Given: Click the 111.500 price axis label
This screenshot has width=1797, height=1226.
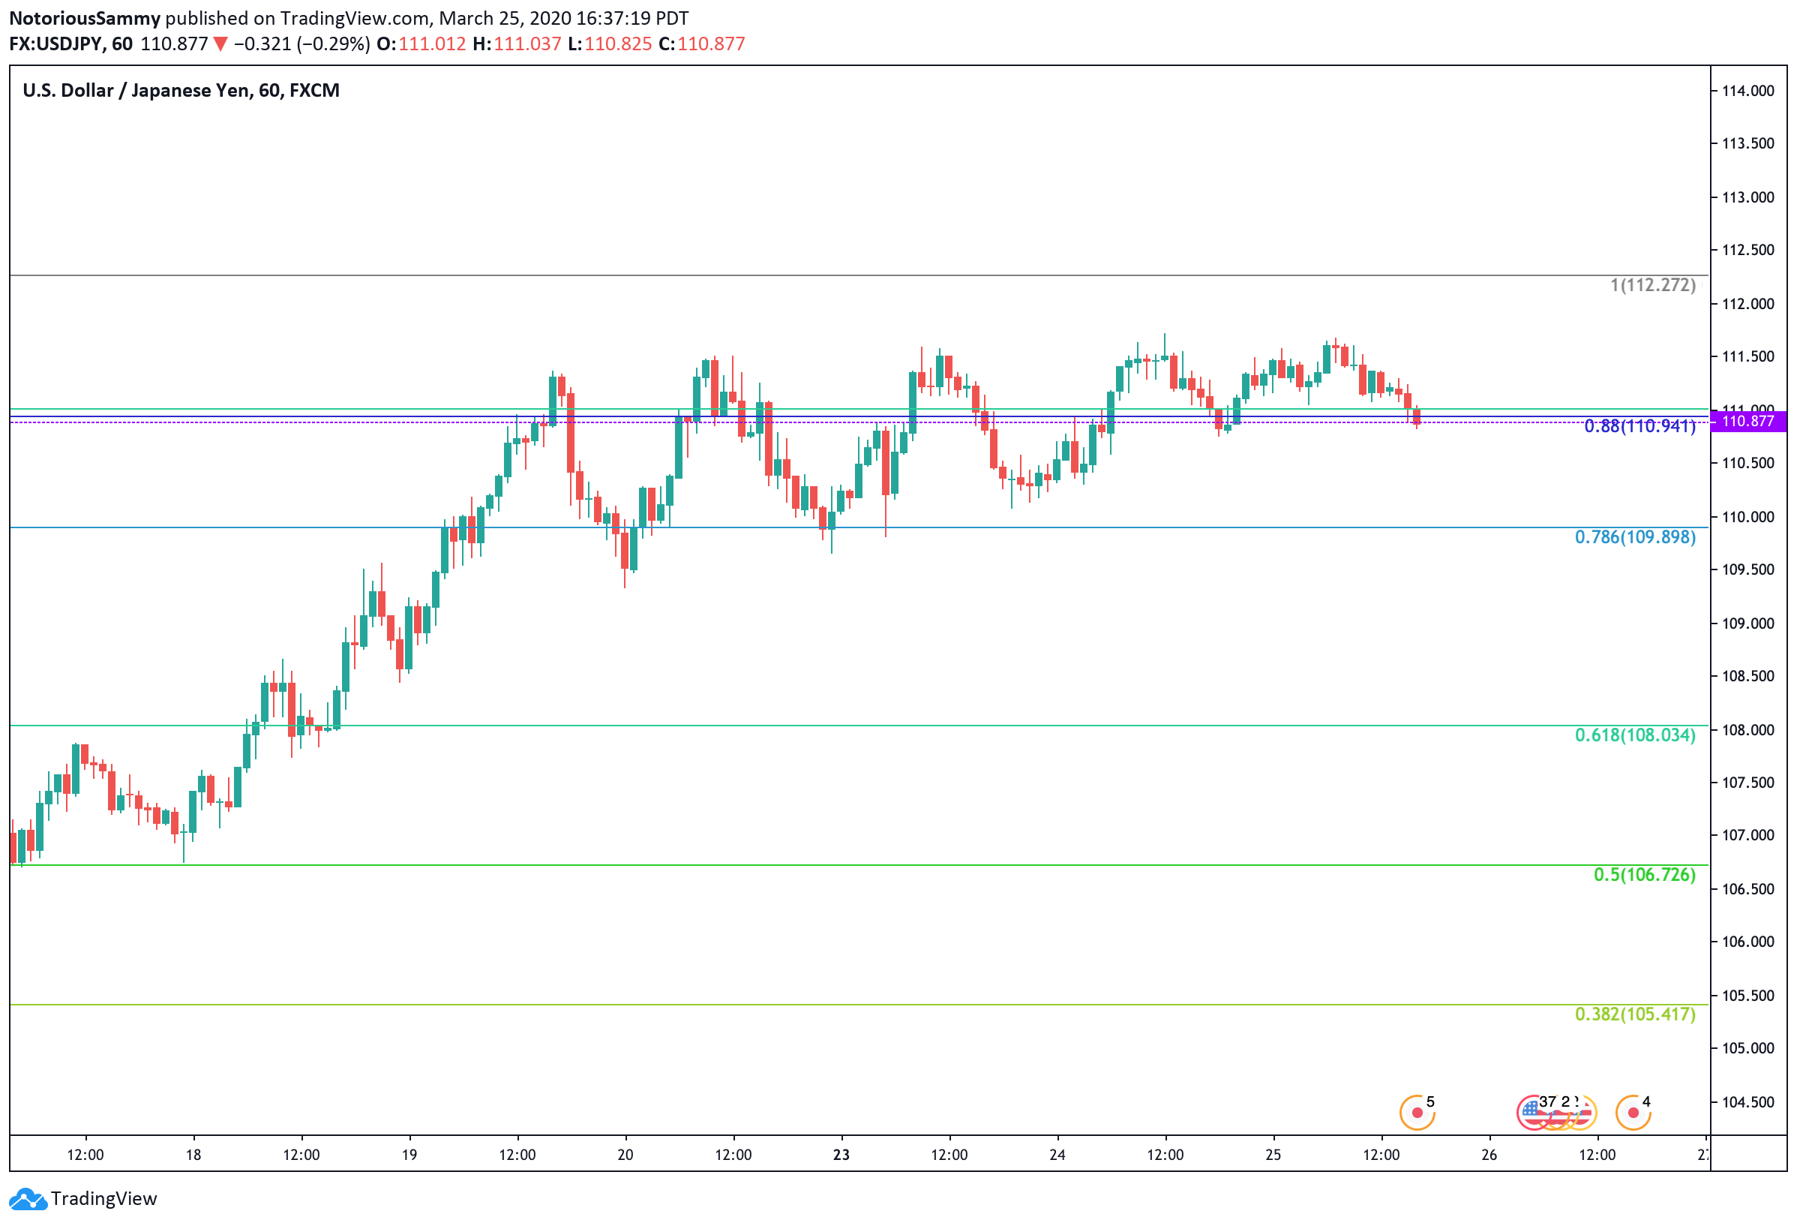Looking at the screenshot, I should coord(1747,356).
